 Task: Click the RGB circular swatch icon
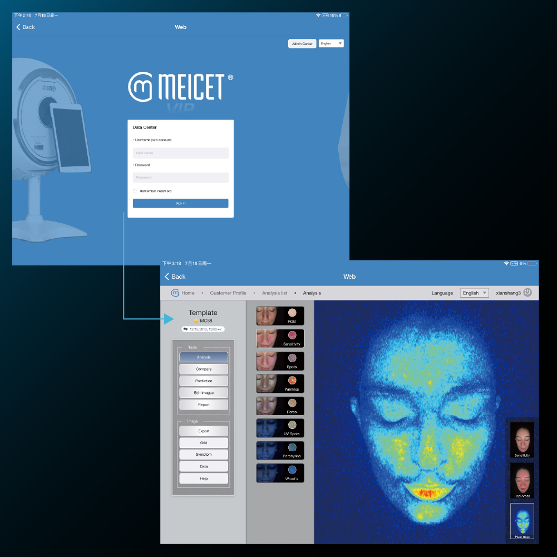[292, 313]
